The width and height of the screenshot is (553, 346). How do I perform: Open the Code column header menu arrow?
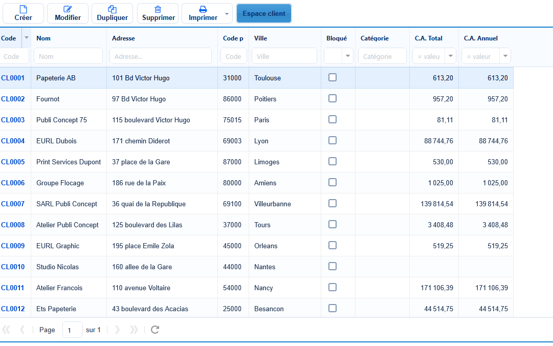click(x=27, y=38)
